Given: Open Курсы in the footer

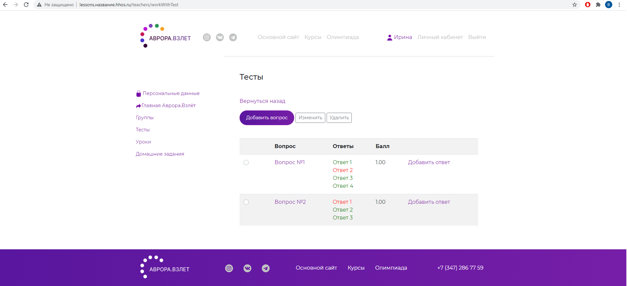Looking at the screenshot, I should click(x=356, y=268).
